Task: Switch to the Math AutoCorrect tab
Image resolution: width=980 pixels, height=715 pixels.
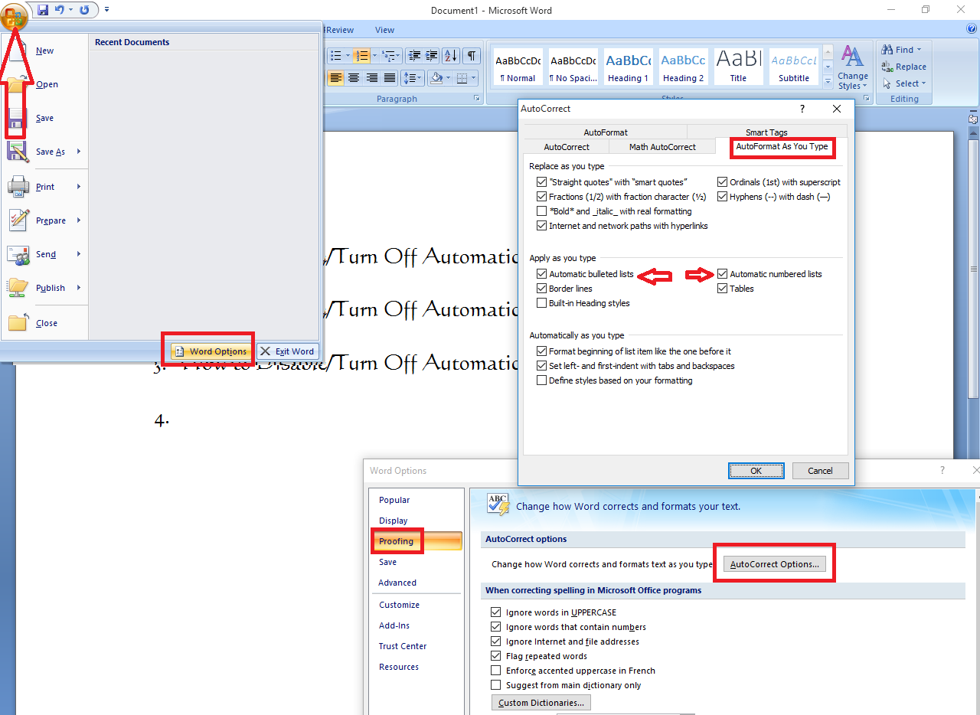Action: pyautogui.click(x=662, y=147)
